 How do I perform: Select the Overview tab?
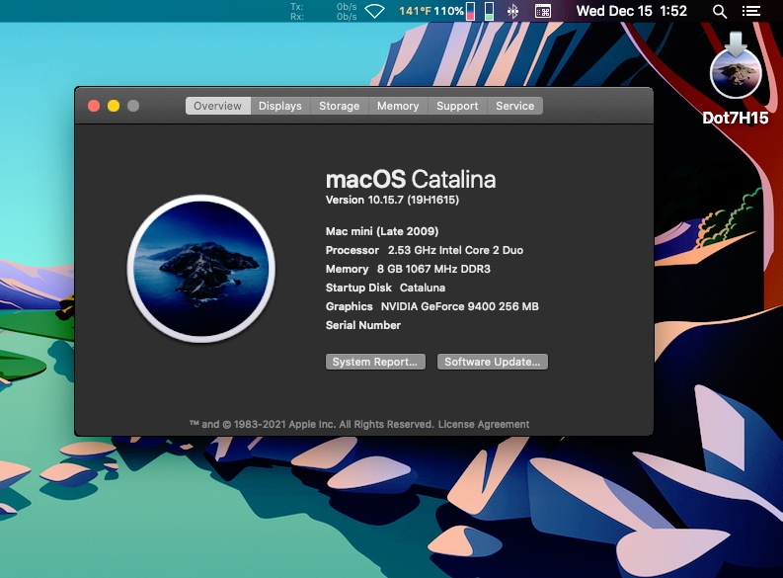click(218, 106)
